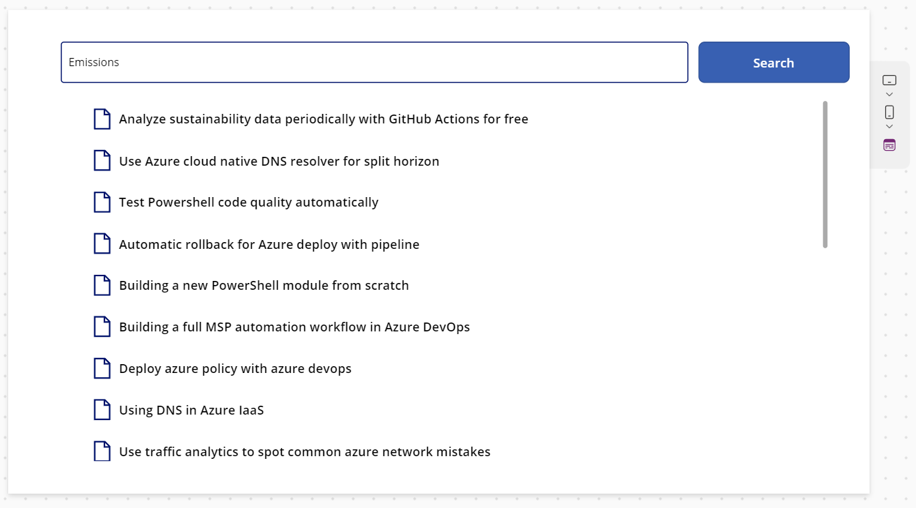Select the desktop preview icon in the side panel
916x508 pixels.
pyautogui.click(x=889, y=82)
